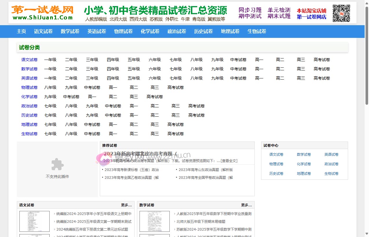
Task: Open the 主页 navigation menu item
Action: coord(21,31)
